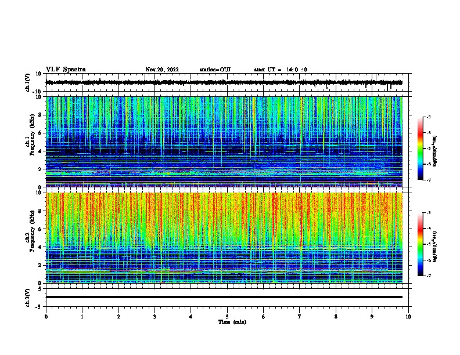Click the ch.1 voltage waveform trace
Viewport: 460px width, 355px height.
pyautogui.click(x=224, y=82)
